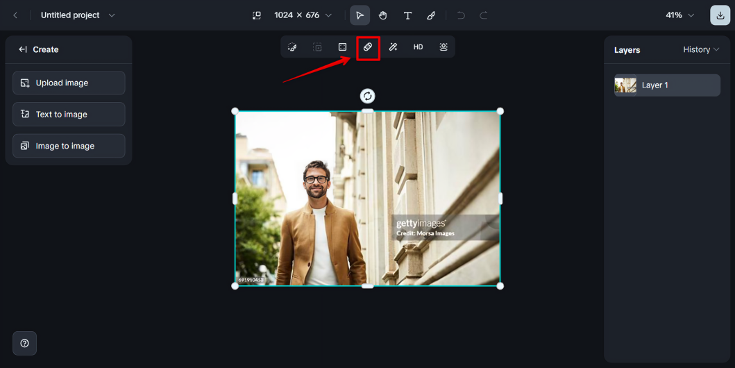This screenshot has height=368, width=735.
Task: Select the Hand pan tool
Action: point(383,15)
